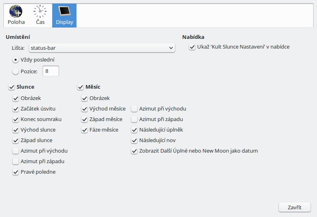317x217 pixels.
Task: Click the Lišta label text
Action: pyautogui.click(x=18, y=48)
